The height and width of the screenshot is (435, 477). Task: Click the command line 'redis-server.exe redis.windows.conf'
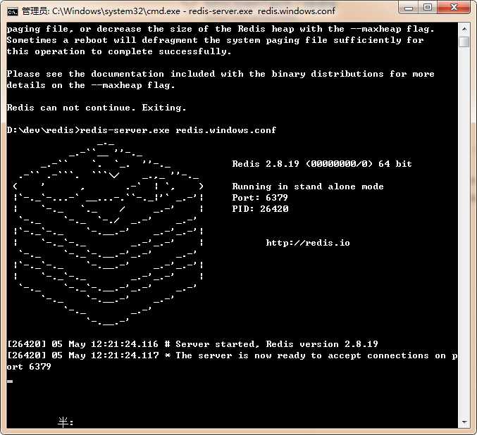coord(178,130)
